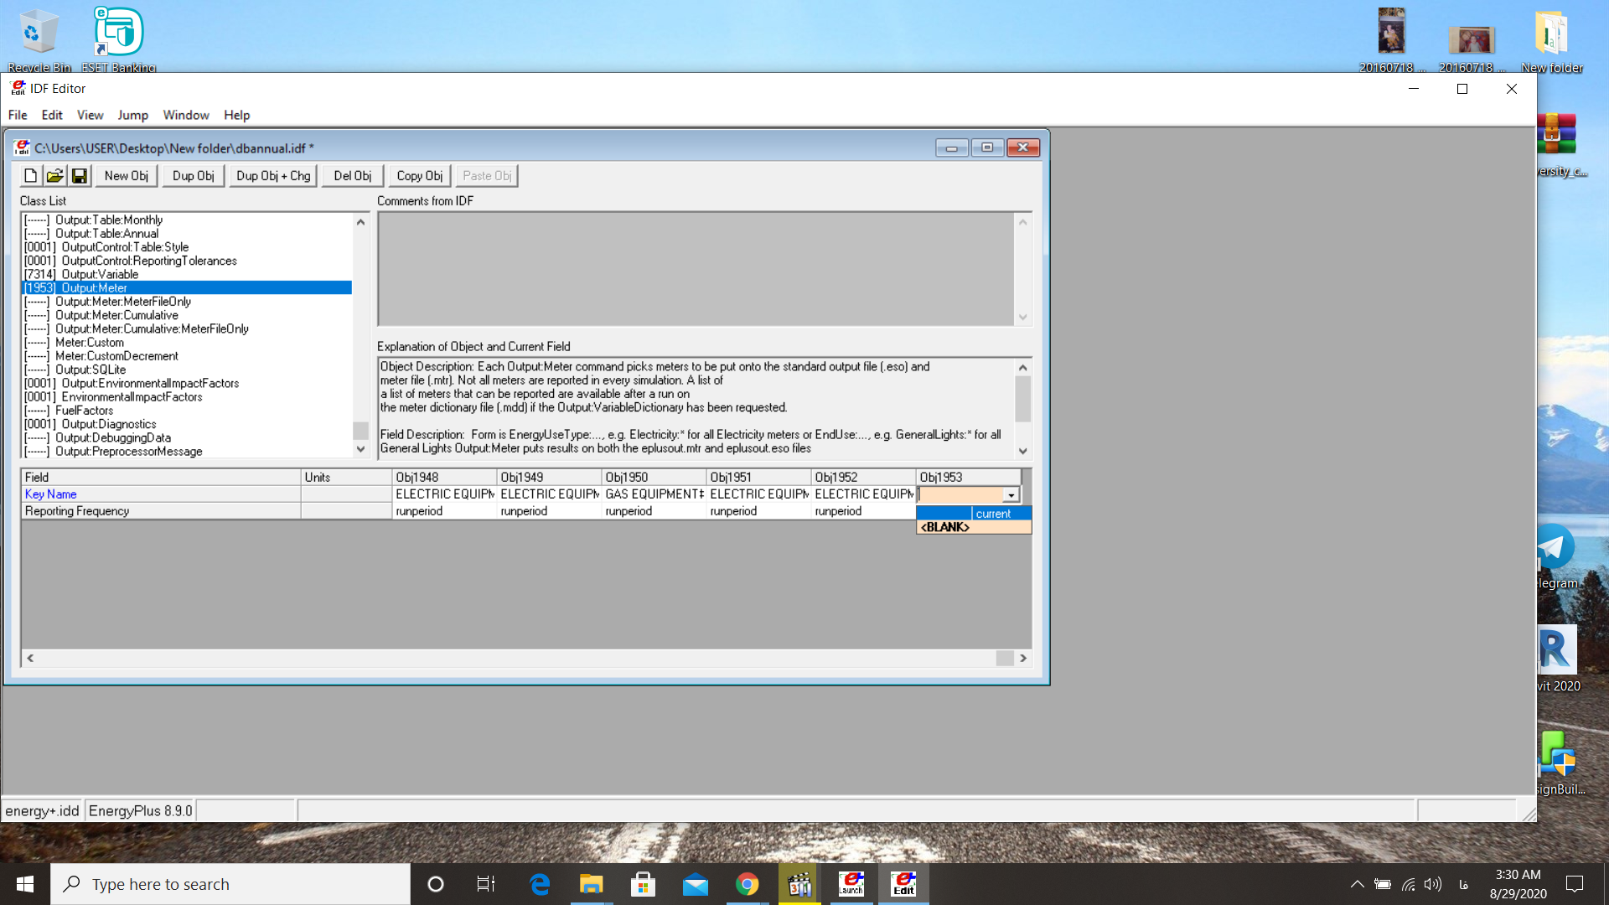Click the New Obj button

point(127,176)
